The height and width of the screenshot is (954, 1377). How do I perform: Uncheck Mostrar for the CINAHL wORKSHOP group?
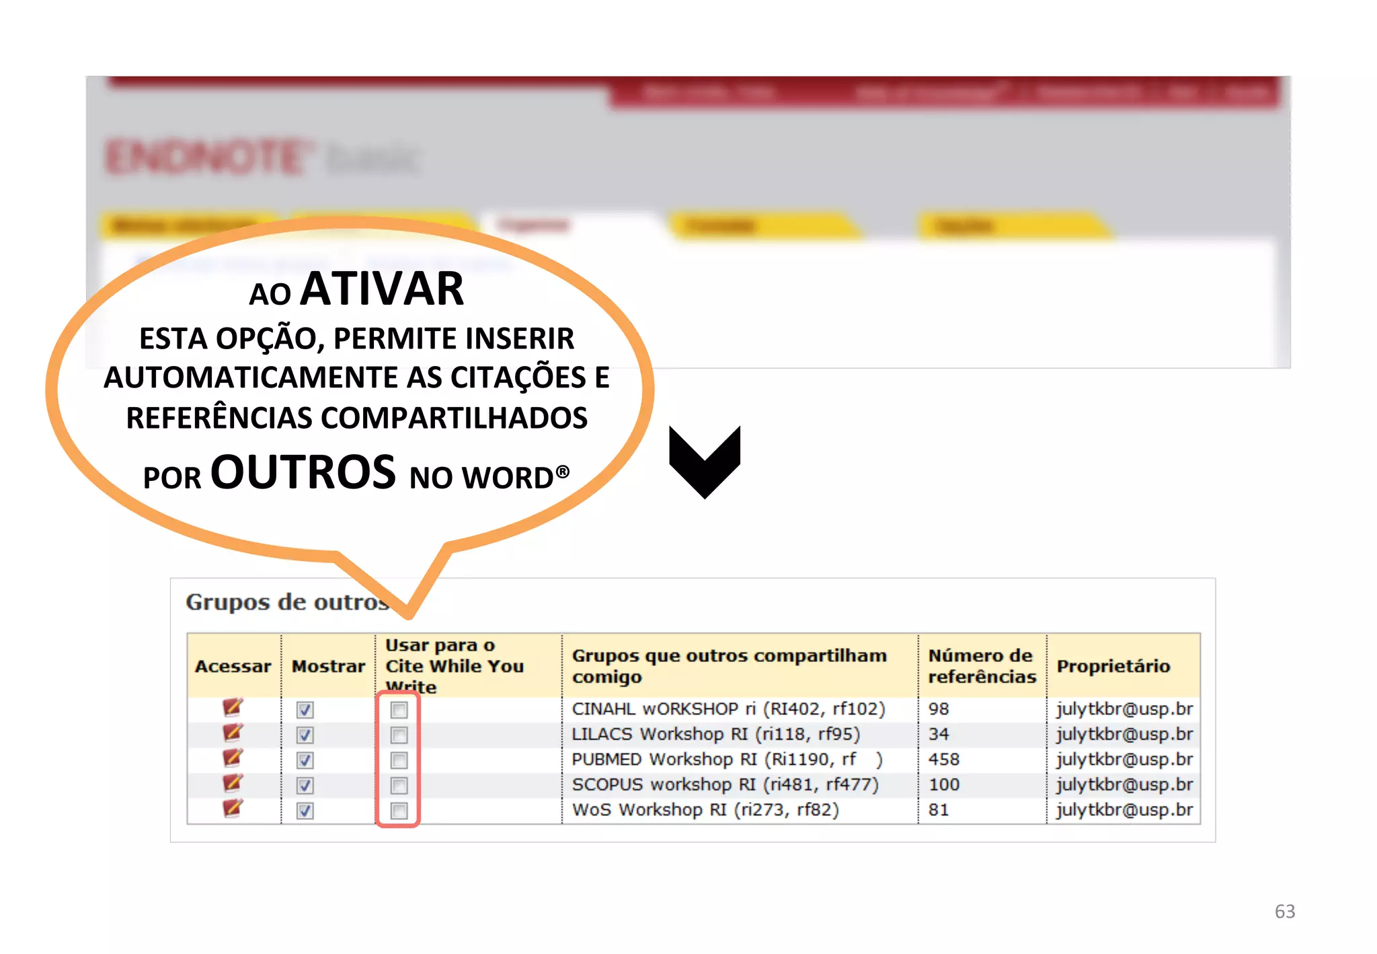[x=305, y=710]
